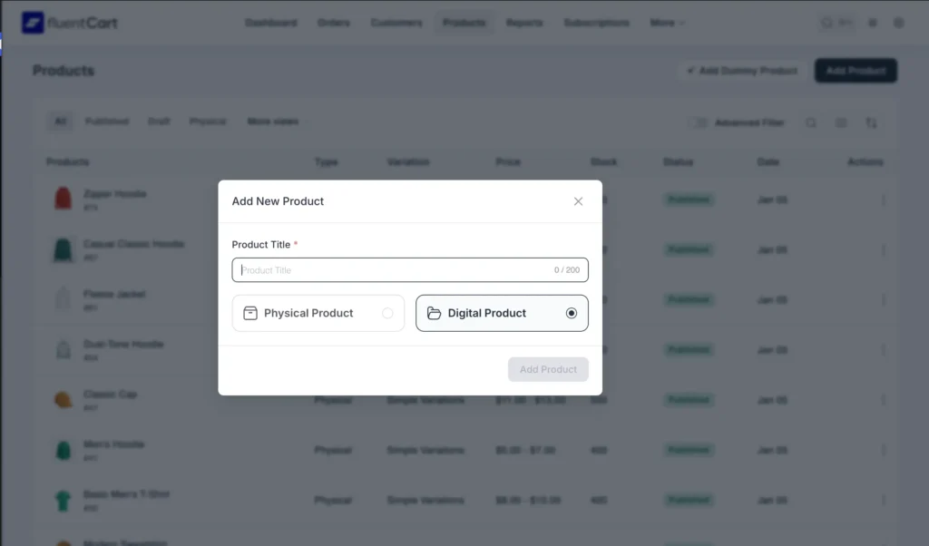Screen dimensions: 929x546
Task: Click the Add Dummy Product button
Action: pyautogui.click(x=742, y=71)
